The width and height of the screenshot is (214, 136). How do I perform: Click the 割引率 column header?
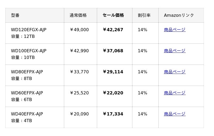[144, 15]
